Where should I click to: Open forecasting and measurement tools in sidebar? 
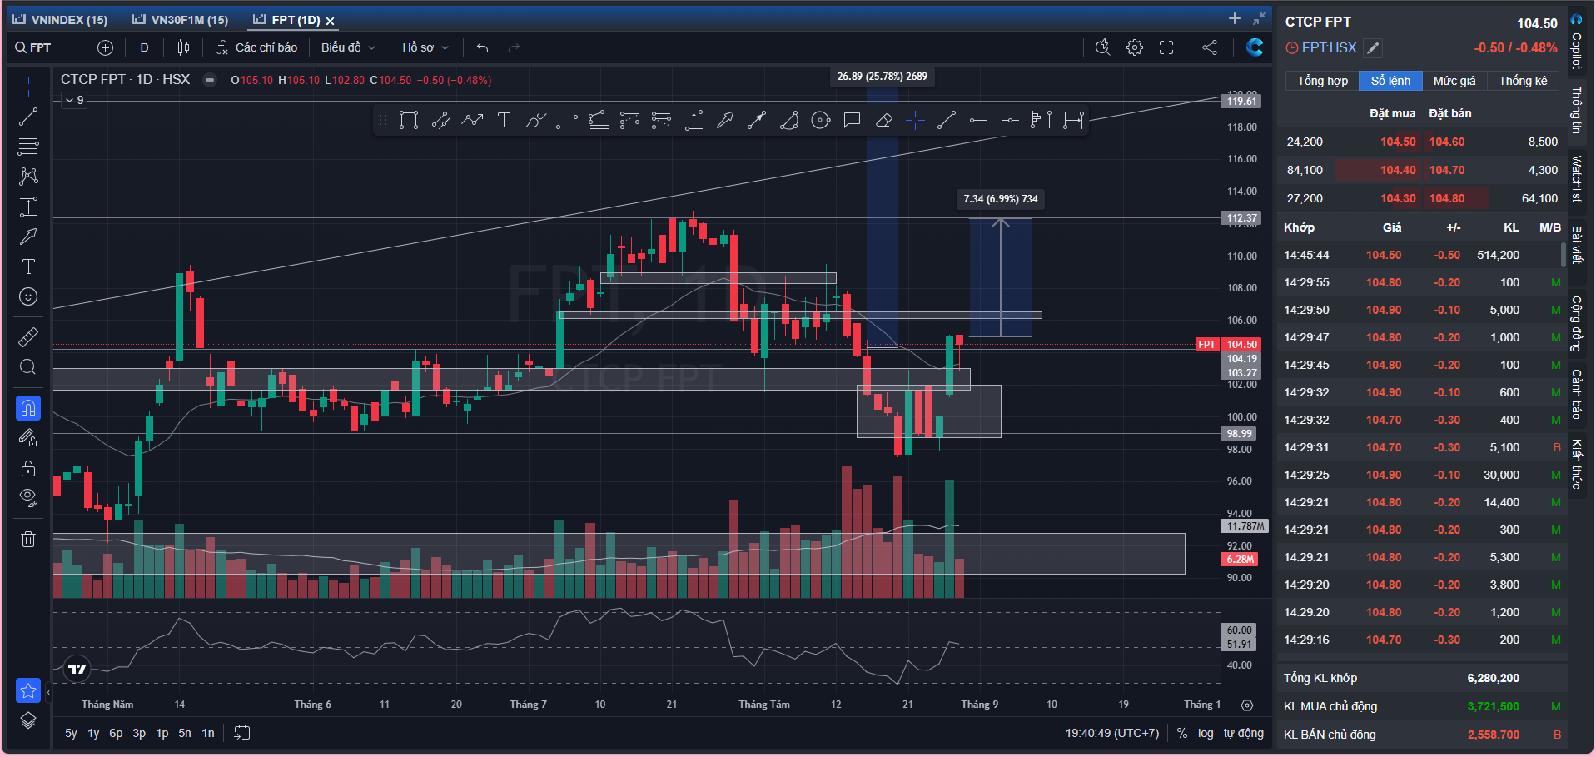(x=28, y=207)
